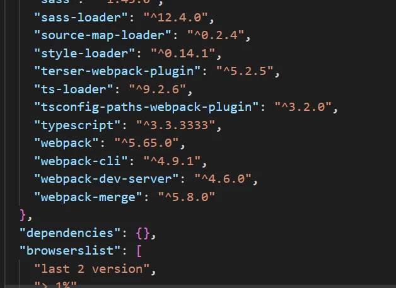396x288 pixels.
Task: Click the "^5.65.0" version value
Action: [147, 143]
